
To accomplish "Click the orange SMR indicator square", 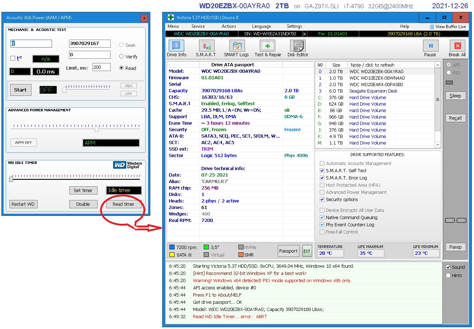I will click(x=241, y=255).
